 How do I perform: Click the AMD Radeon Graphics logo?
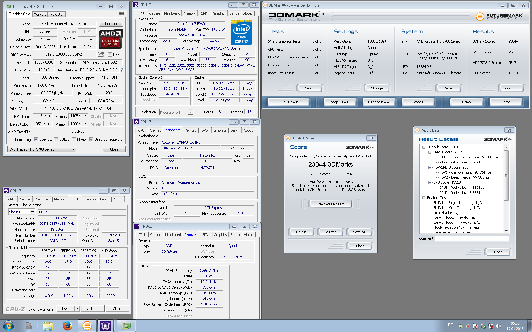(110, 39)
